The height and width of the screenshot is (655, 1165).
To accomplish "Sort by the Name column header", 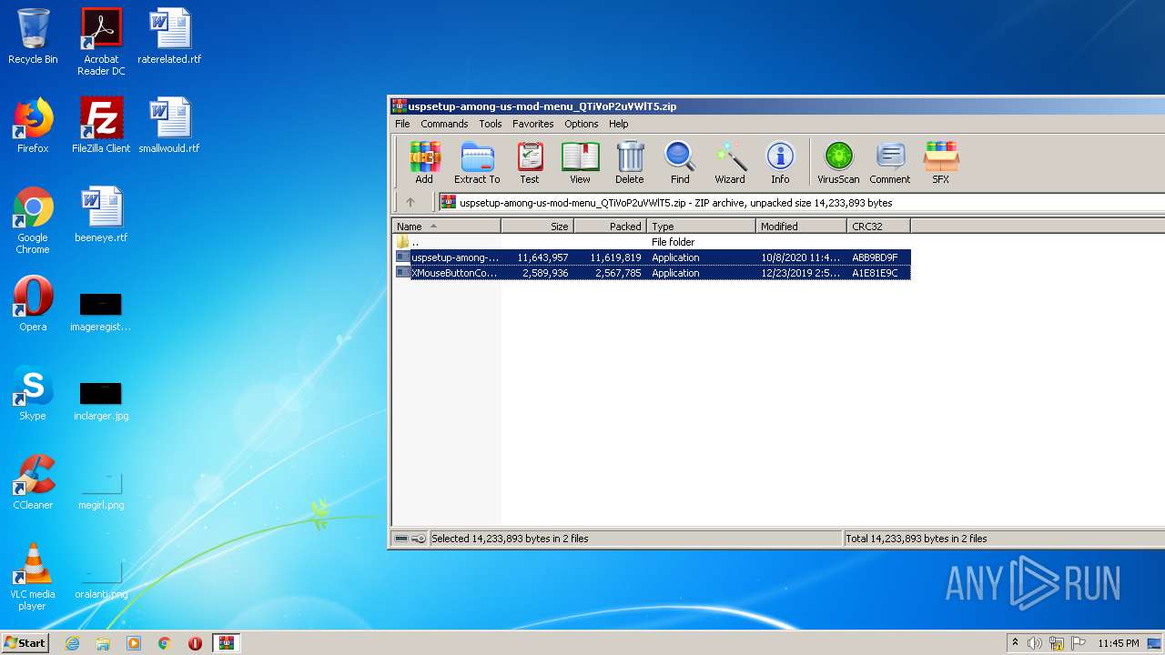I will [x=447, y=227].
